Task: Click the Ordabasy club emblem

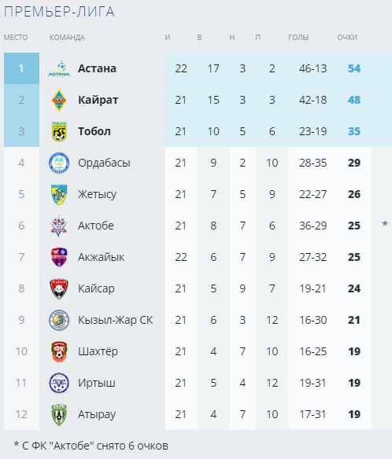Action: (59, 163)
